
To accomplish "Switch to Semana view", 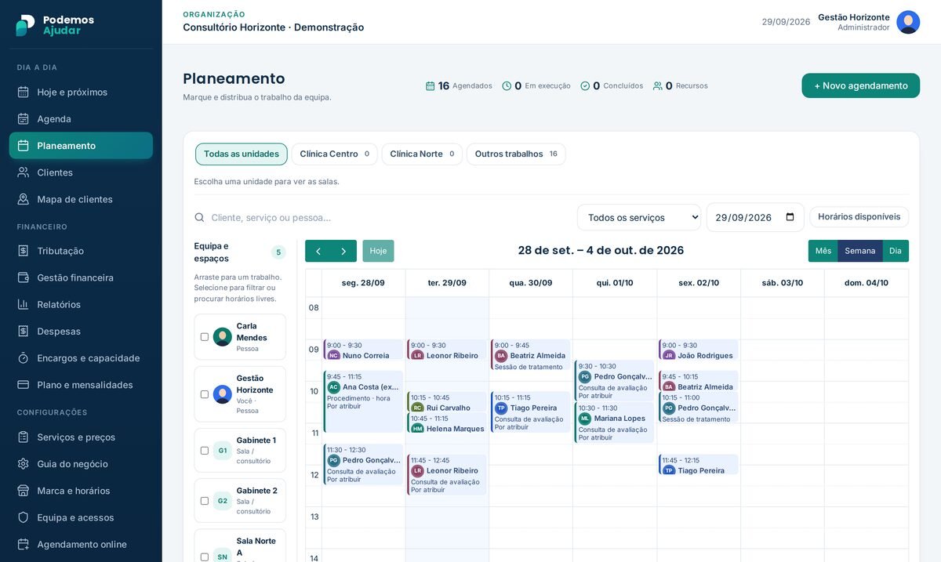I will [860, 251].
